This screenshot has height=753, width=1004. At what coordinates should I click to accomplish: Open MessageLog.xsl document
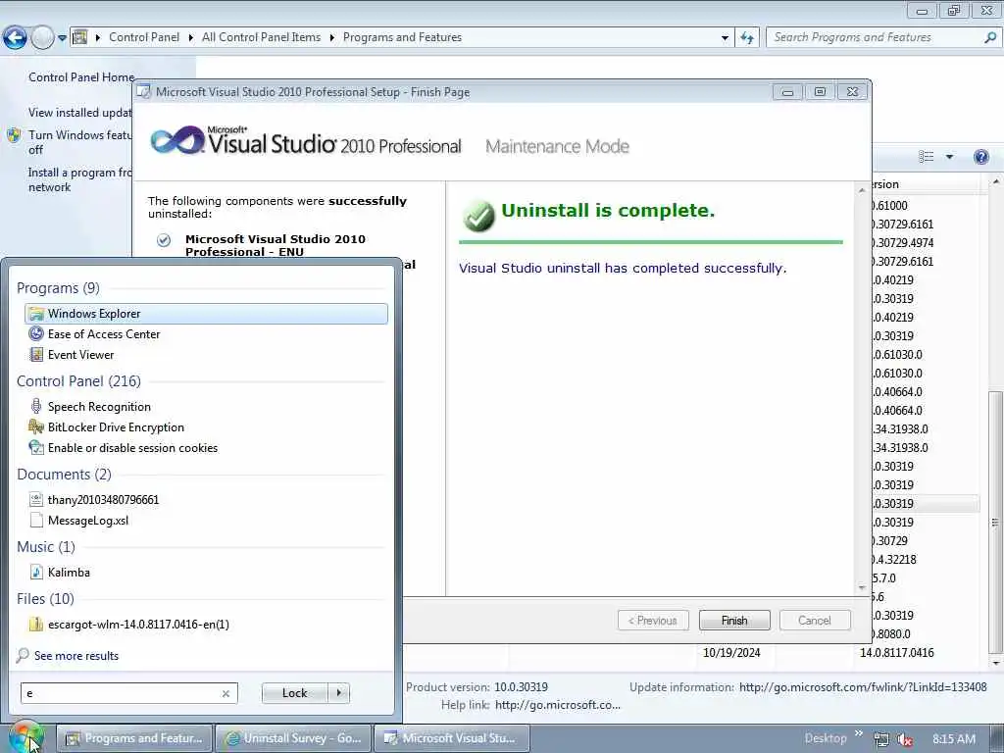click(88, 520)
